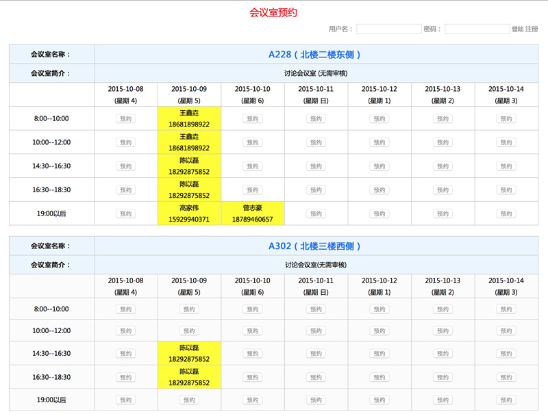The width and height of the screenshot is (548, 418).
Task: Reserve A228 14:30--16:30 on 2015-10-11
Action: [316, 166]
